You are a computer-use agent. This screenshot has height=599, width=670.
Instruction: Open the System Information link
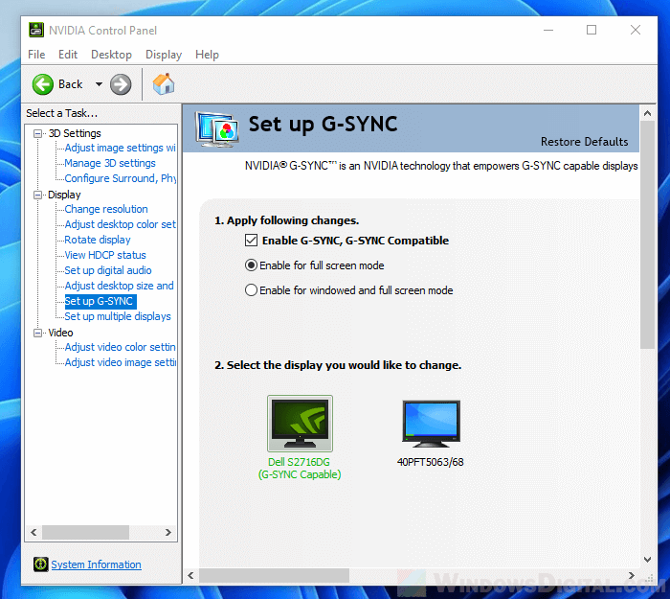click(96, 564)
